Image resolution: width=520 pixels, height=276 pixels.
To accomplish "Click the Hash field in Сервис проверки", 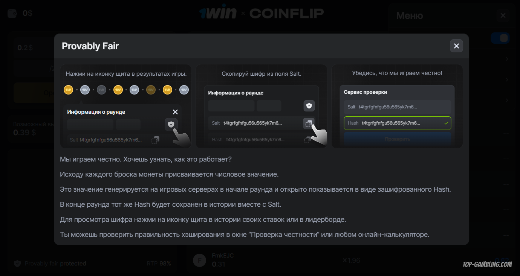I will (398, 123).
